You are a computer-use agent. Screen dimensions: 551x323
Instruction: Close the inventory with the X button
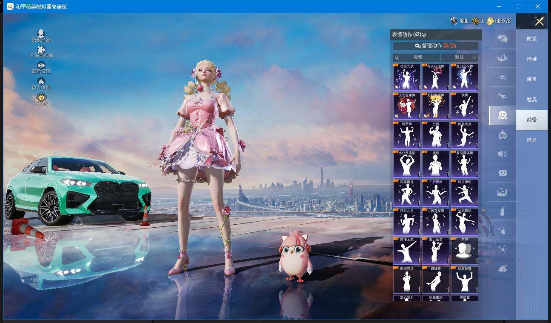539,22
